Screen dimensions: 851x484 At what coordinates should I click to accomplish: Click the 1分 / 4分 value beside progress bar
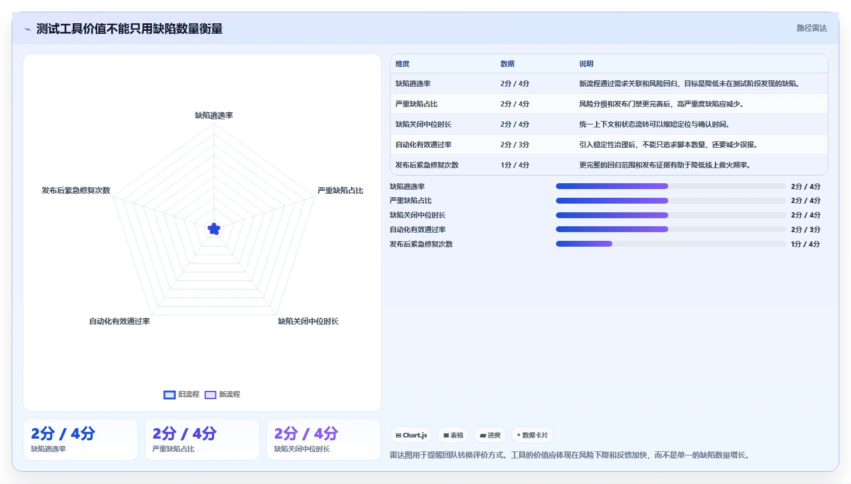coord(806,244)
